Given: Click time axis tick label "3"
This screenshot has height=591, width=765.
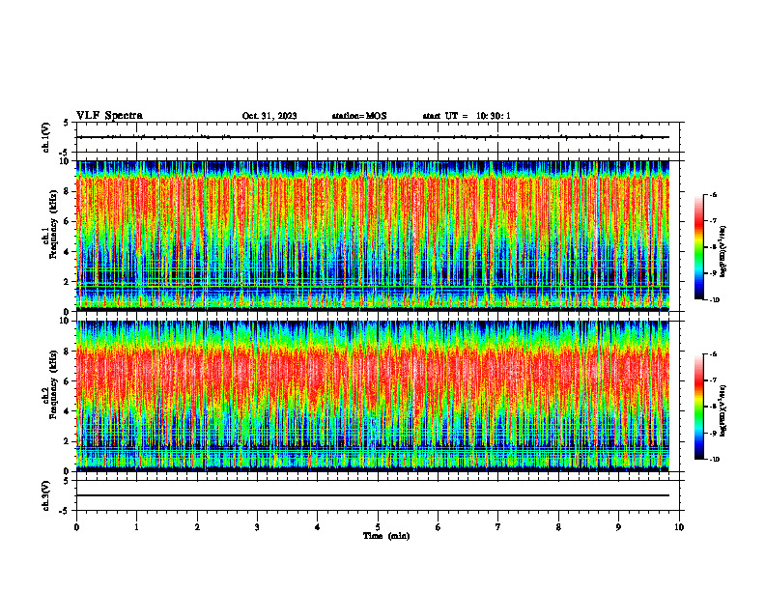Looking at the screenshot, I should [257, 527].
